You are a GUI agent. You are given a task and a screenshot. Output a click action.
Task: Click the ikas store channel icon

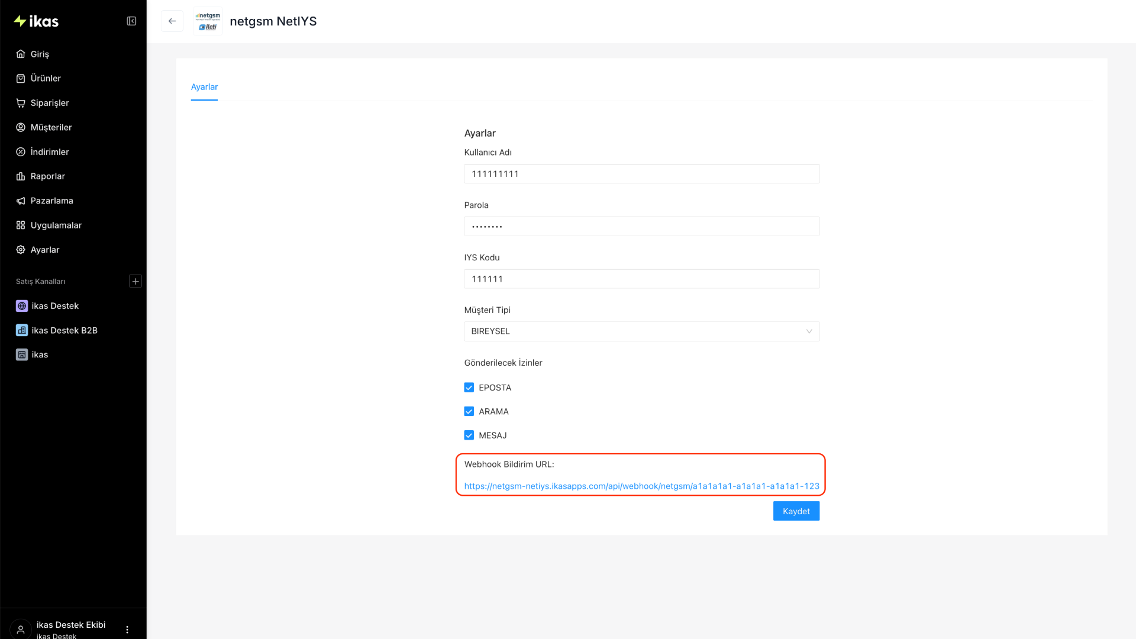22,354
